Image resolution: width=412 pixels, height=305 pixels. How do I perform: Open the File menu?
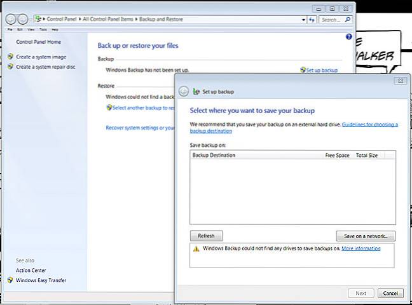pos(10,29)
